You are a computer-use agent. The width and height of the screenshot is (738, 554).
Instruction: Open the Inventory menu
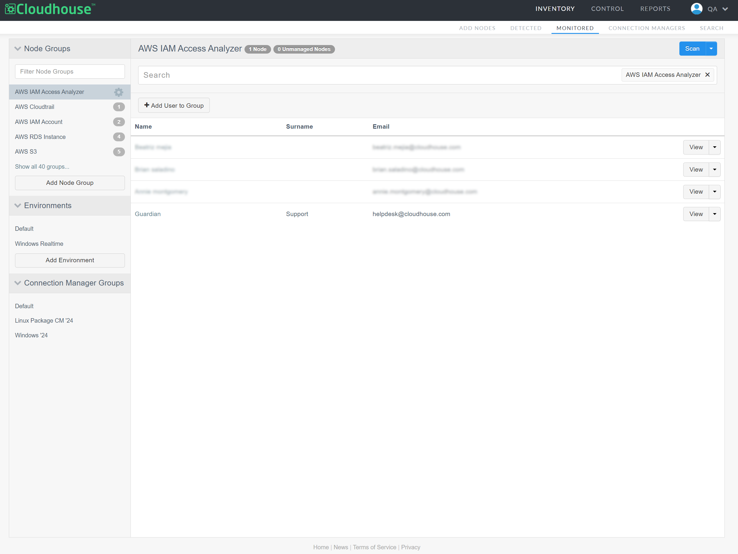[x=555, y=9]
